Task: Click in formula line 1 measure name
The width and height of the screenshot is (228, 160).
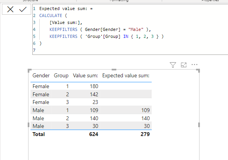Action: (63, 9)
